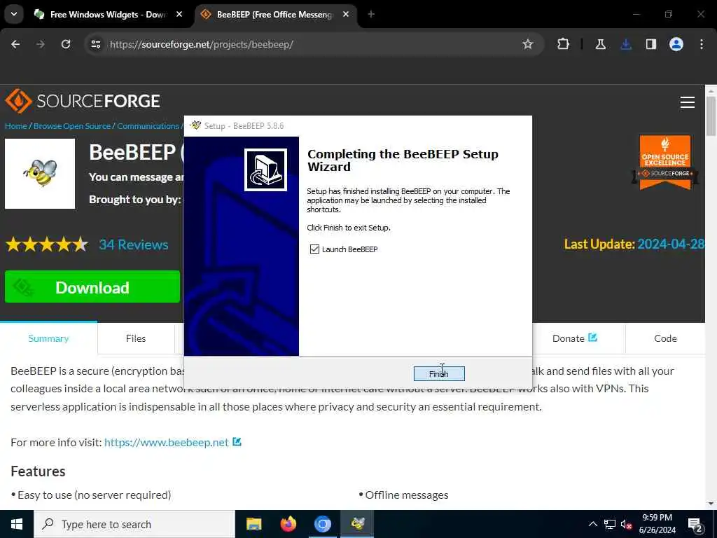Open the Code tab

pos(665,338)
